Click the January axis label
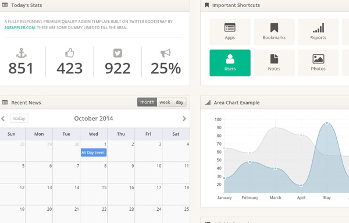This screenshot has width=349, height=223. coord(225,197)
